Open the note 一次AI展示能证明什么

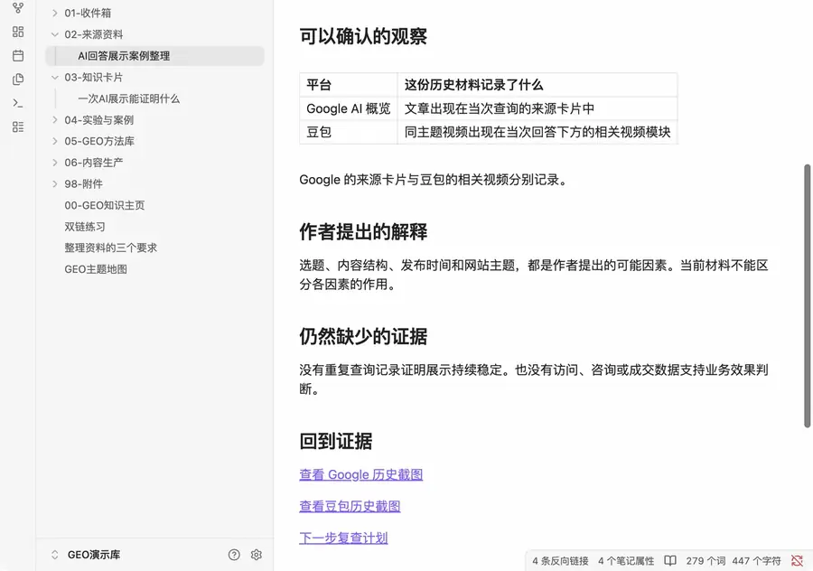pyautogui.click(x=128, y=98)
